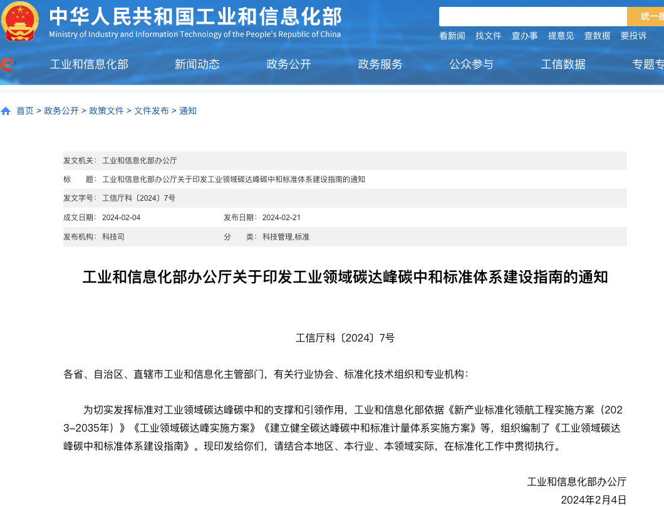Image resolution: width=664 pixels, height=506 pixels.
Task: Click the red ministry logo on the navigation bar
Action: click(x=8, y=64)
